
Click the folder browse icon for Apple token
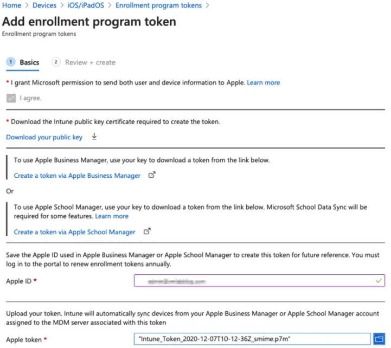379,339
